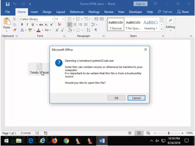
Task: Toggle Superscript formatting
Action: (52, 25)
